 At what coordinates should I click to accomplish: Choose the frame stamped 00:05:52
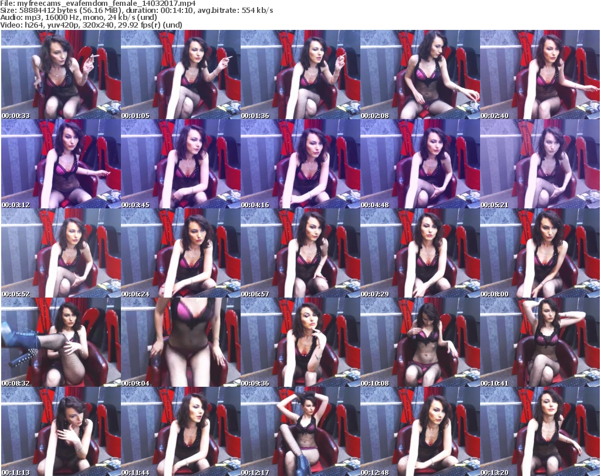pos(61,254)
